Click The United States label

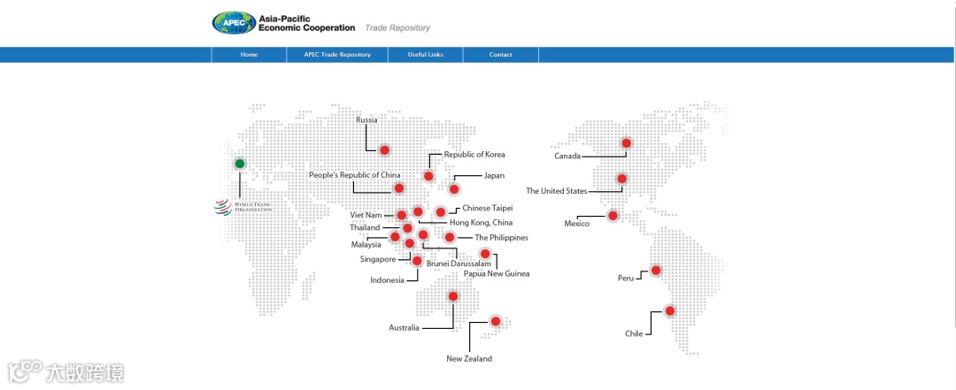pos(557,191)
